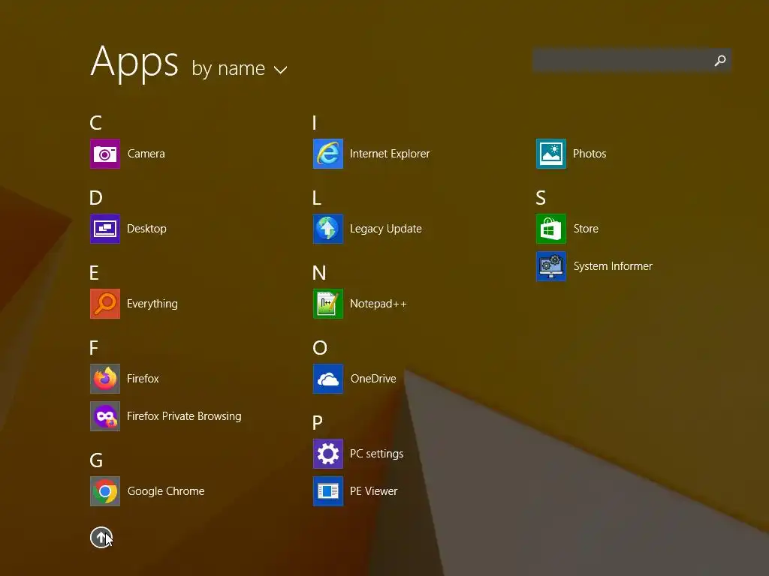The image size is (769, 576).
Task: Click the "Camera" label text
Action: tap(146, 154)
